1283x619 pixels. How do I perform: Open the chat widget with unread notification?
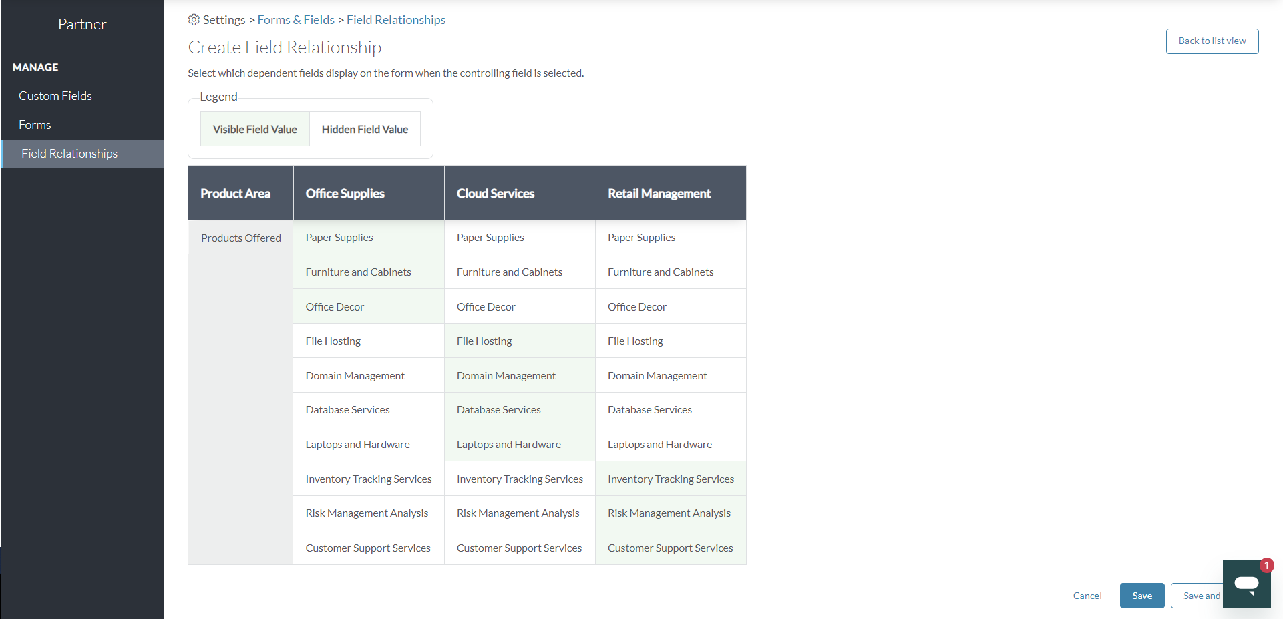click(x=1246, y=584)
